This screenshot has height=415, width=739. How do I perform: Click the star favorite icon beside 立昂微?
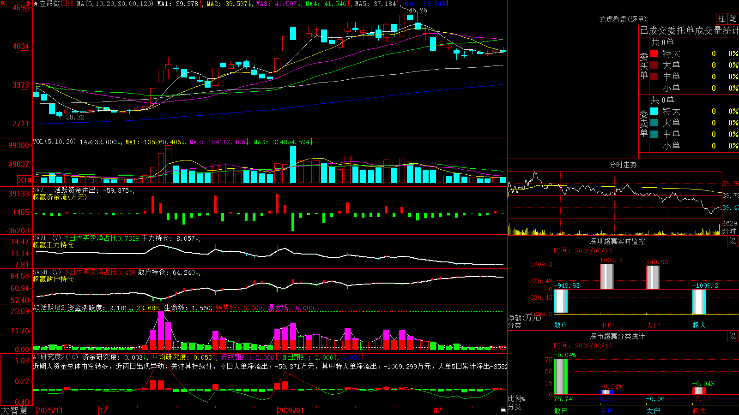[x=36, y=4]
